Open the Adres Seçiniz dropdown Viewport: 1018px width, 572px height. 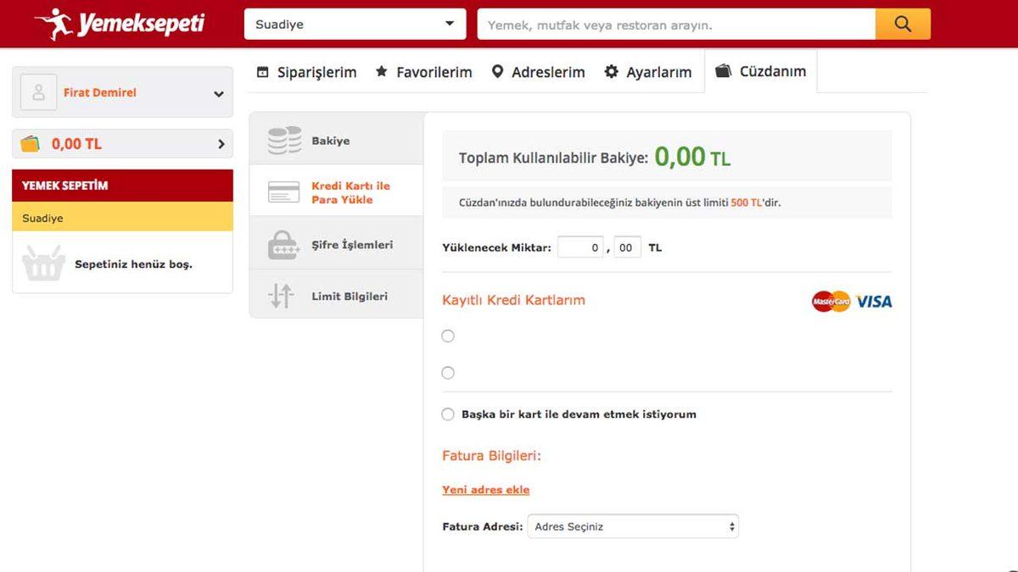tap(633, 526)
